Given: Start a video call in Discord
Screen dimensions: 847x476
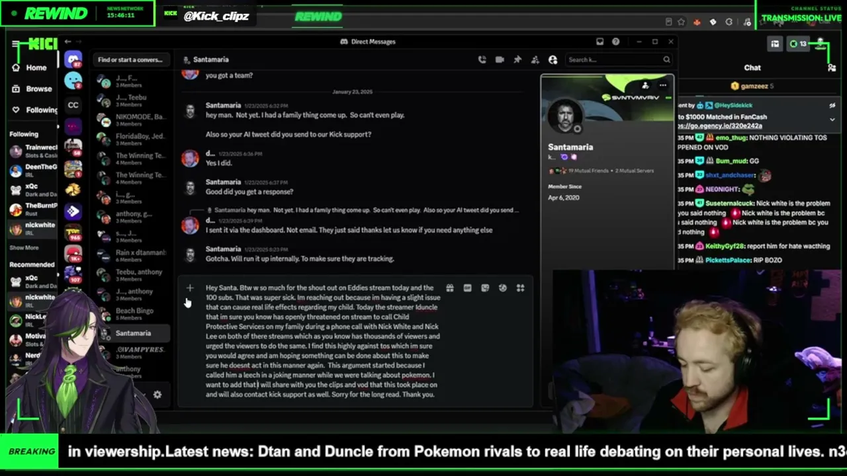Looking at the screenshot, I should click(x=500, y=59).
